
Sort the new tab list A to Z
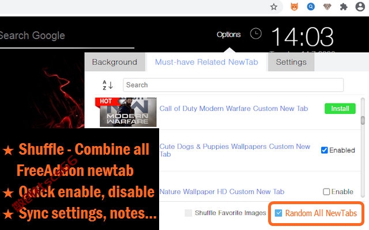(x=108, y=85)
